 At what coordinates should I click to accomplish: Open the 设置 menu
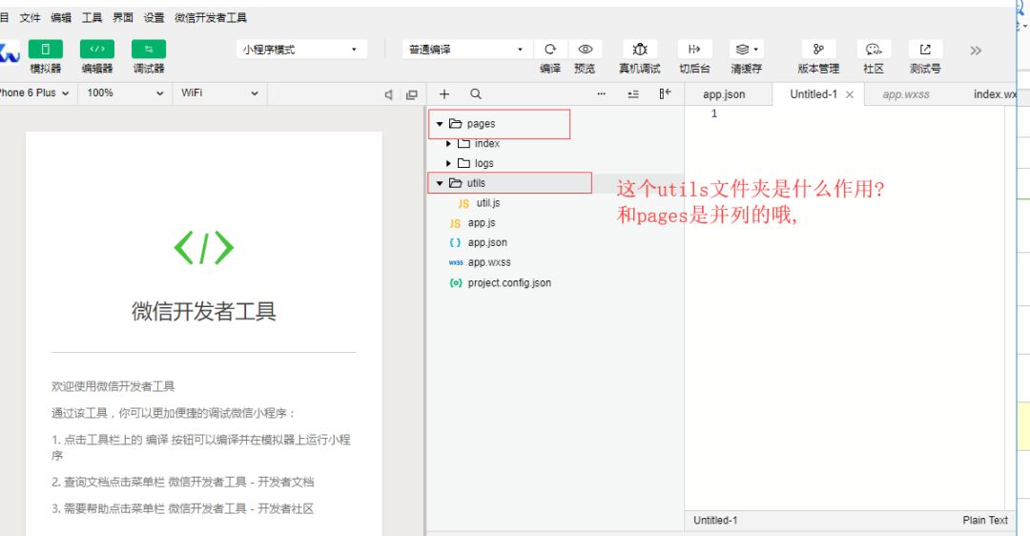[154, 18]
